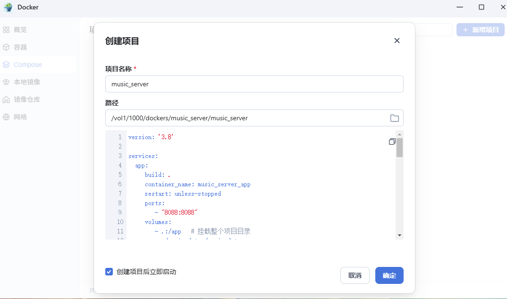507x299 pixels.
Task: Click the "8088:8088" port mapping text
Action: coord(179,212)
